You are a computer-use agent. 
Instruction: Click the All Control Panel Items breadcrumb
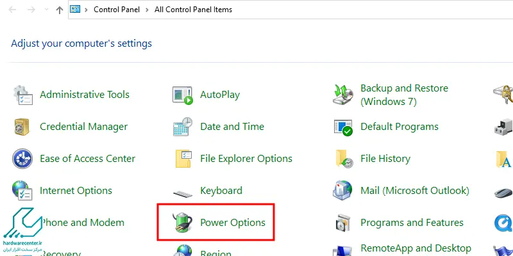point(194,10)
